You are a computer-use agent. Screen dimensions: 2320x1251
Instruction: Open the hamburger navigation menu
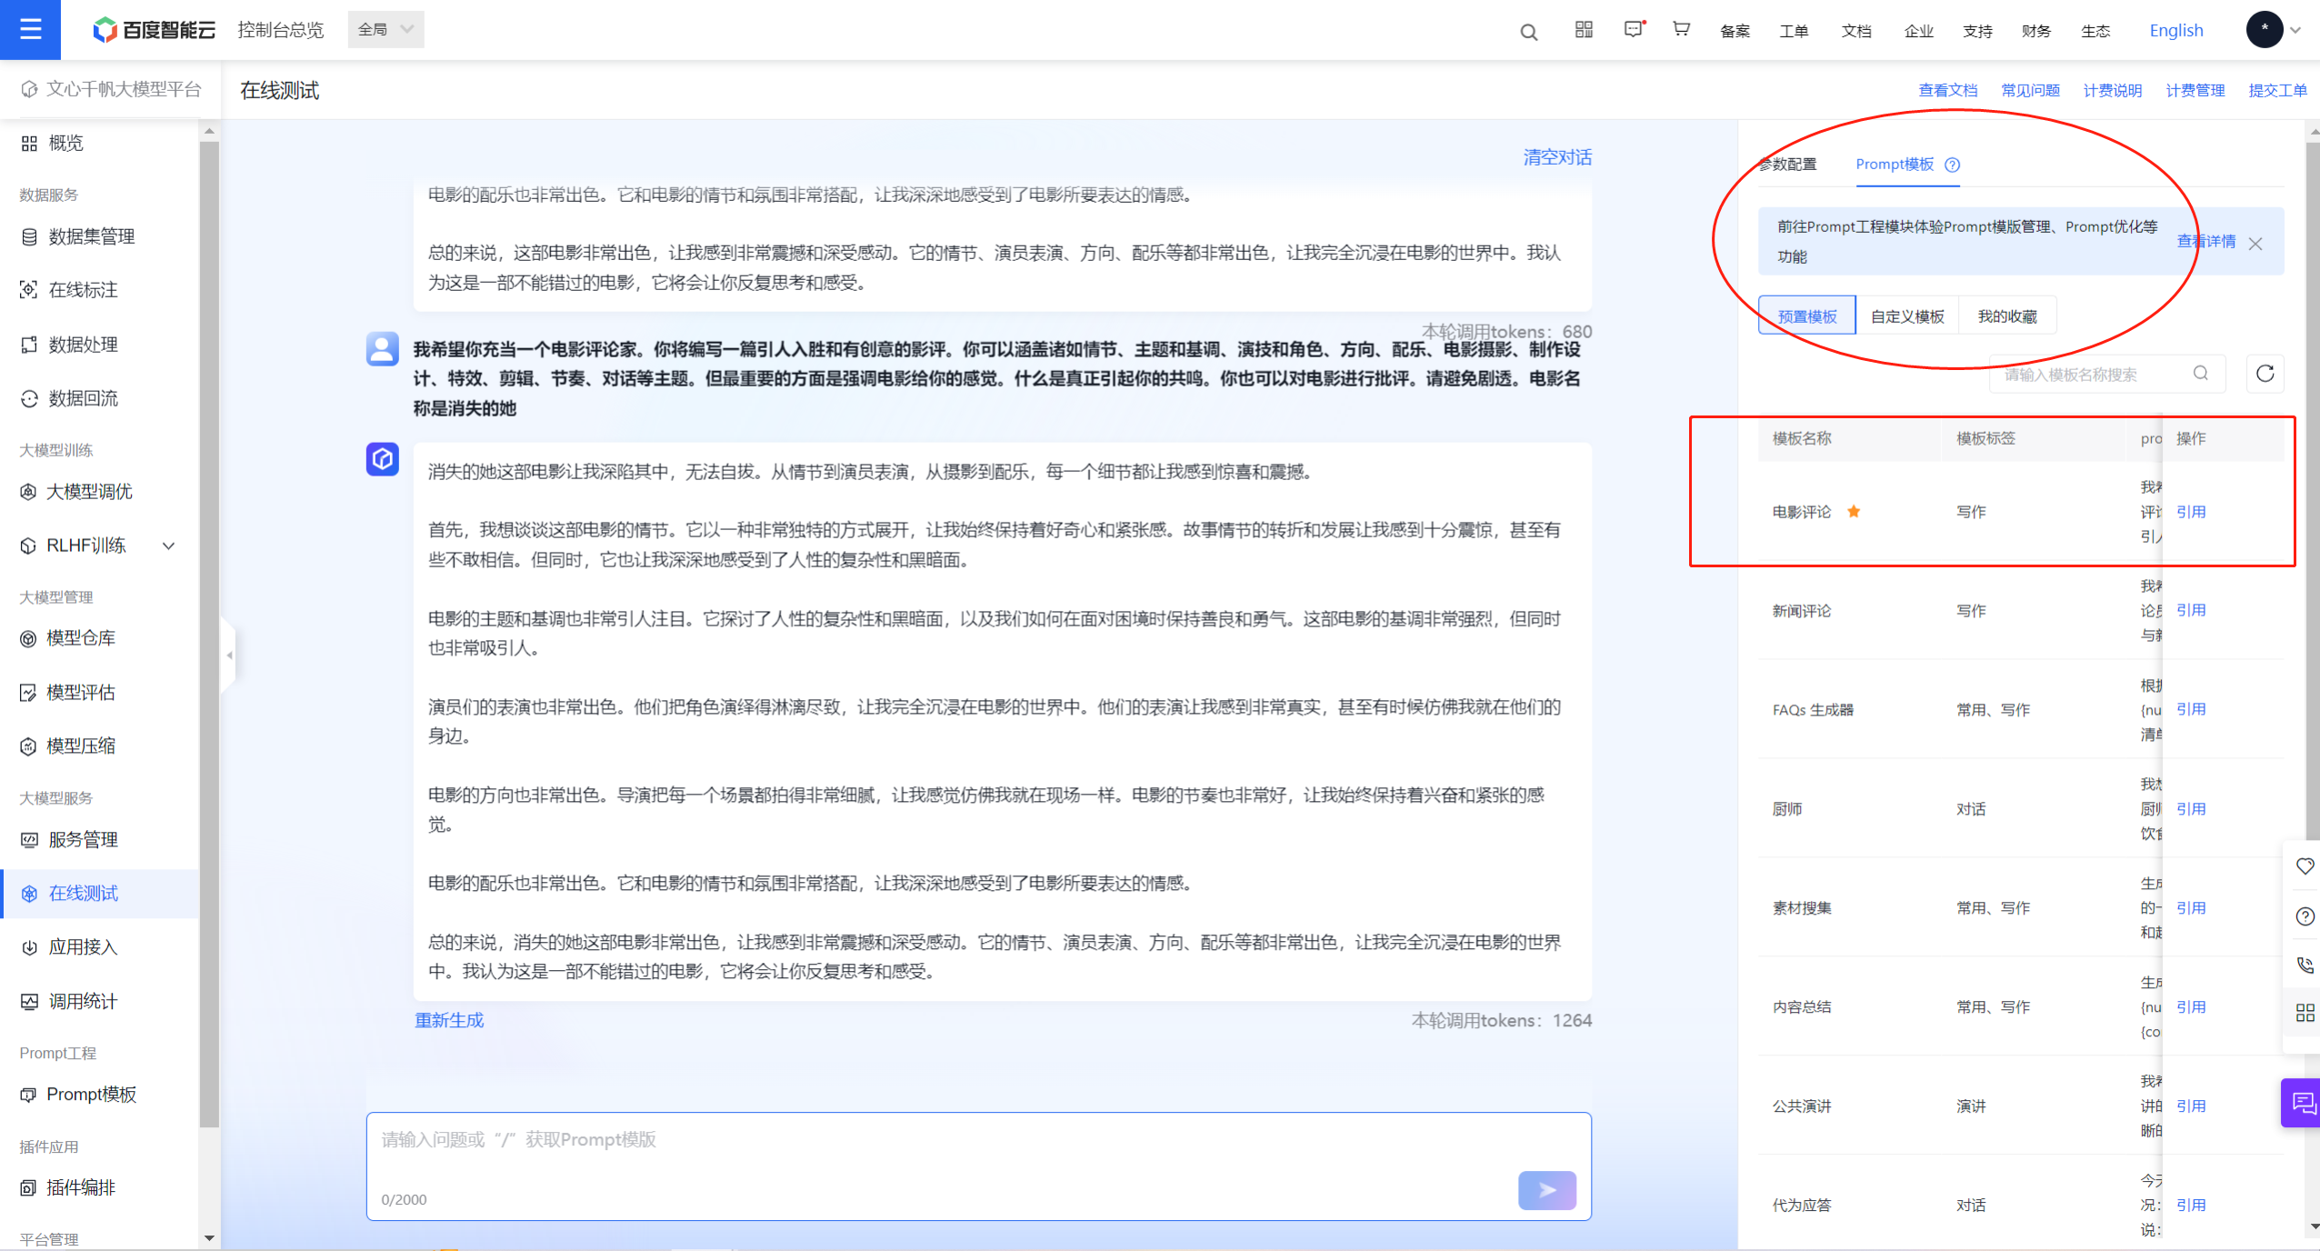[30, 30]
